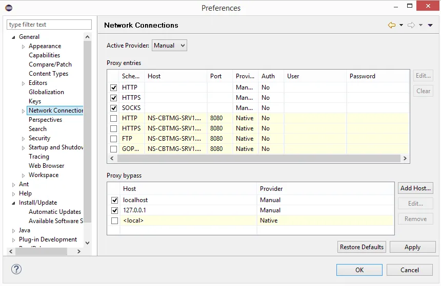Image resolution: width=441 pixels, height=286 pixels.
Task: Click the Help question mark icon
Action: coord(16,269)
